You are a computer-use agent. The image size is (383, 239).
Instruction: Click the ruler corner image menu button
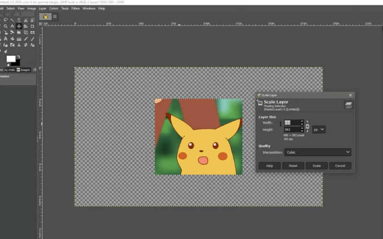[x=41, y=23]
